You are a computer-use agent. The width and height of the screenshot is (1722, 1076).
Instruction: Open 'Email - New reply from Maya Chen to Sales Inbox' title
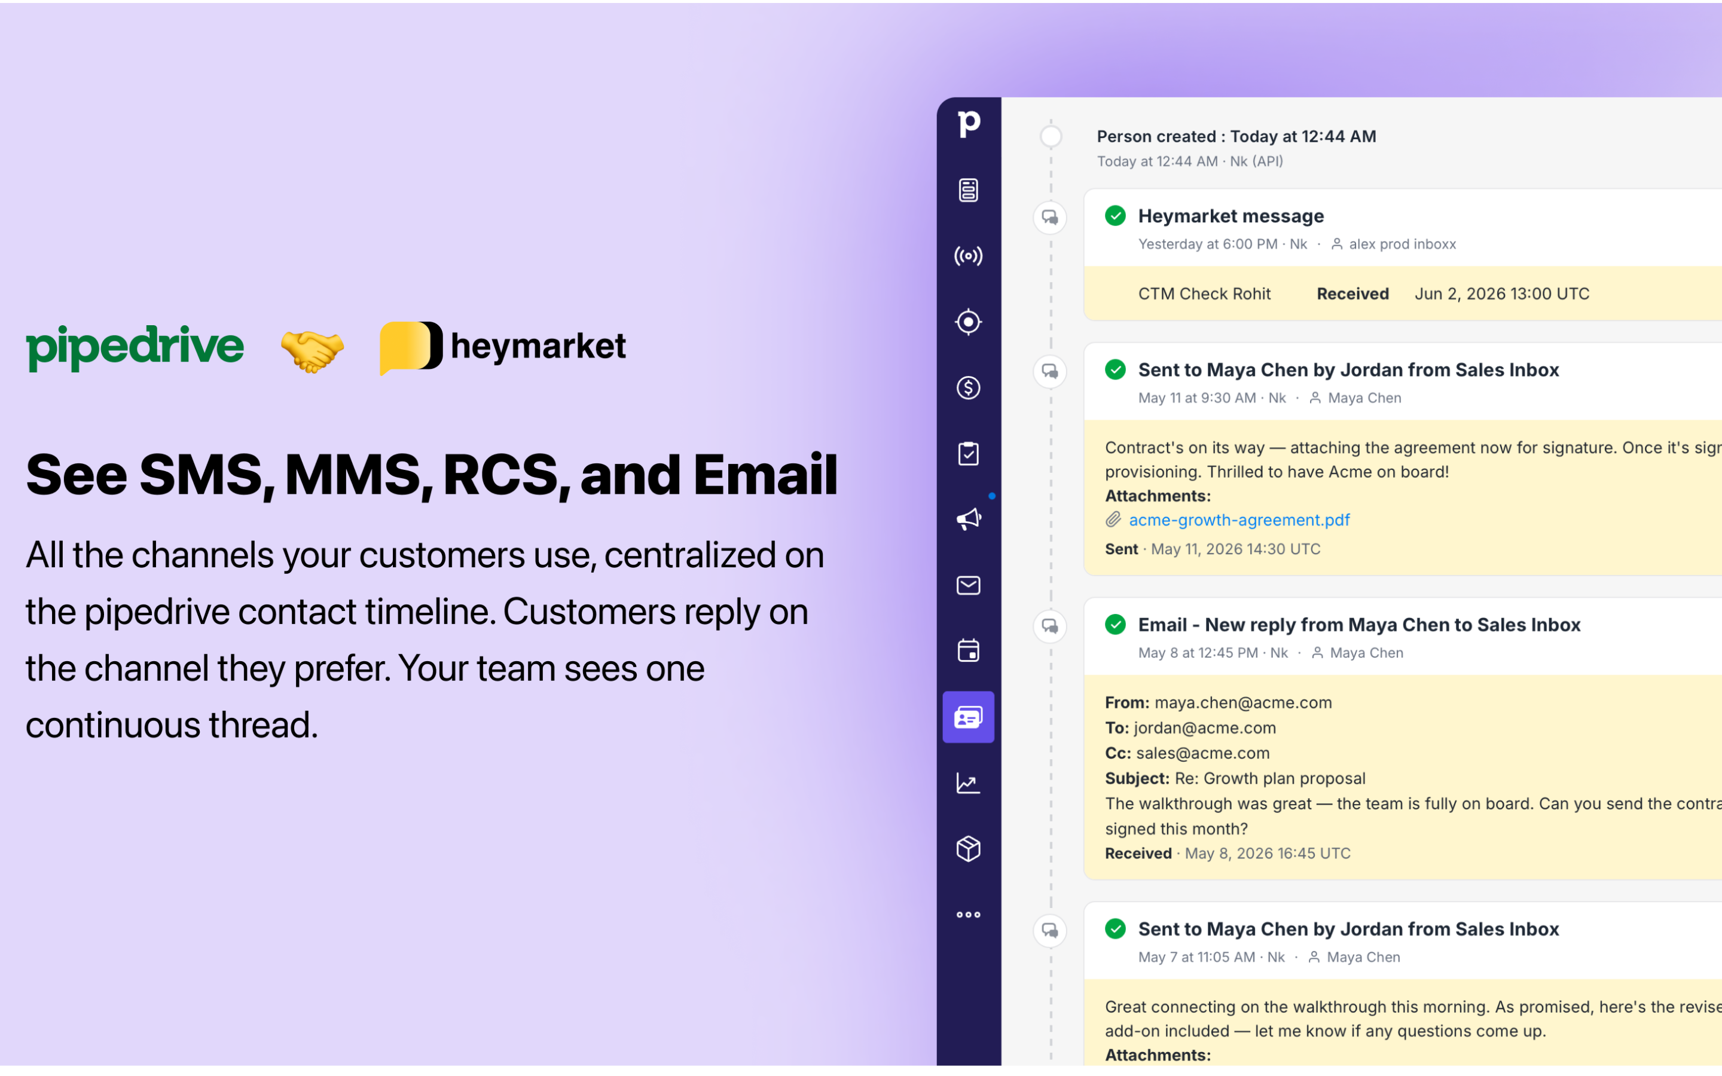[1359, 625]
